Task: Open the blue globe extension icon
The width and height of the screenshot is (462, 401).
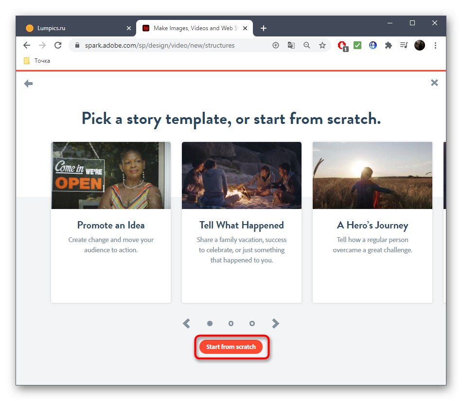Action: coord(373,45)
